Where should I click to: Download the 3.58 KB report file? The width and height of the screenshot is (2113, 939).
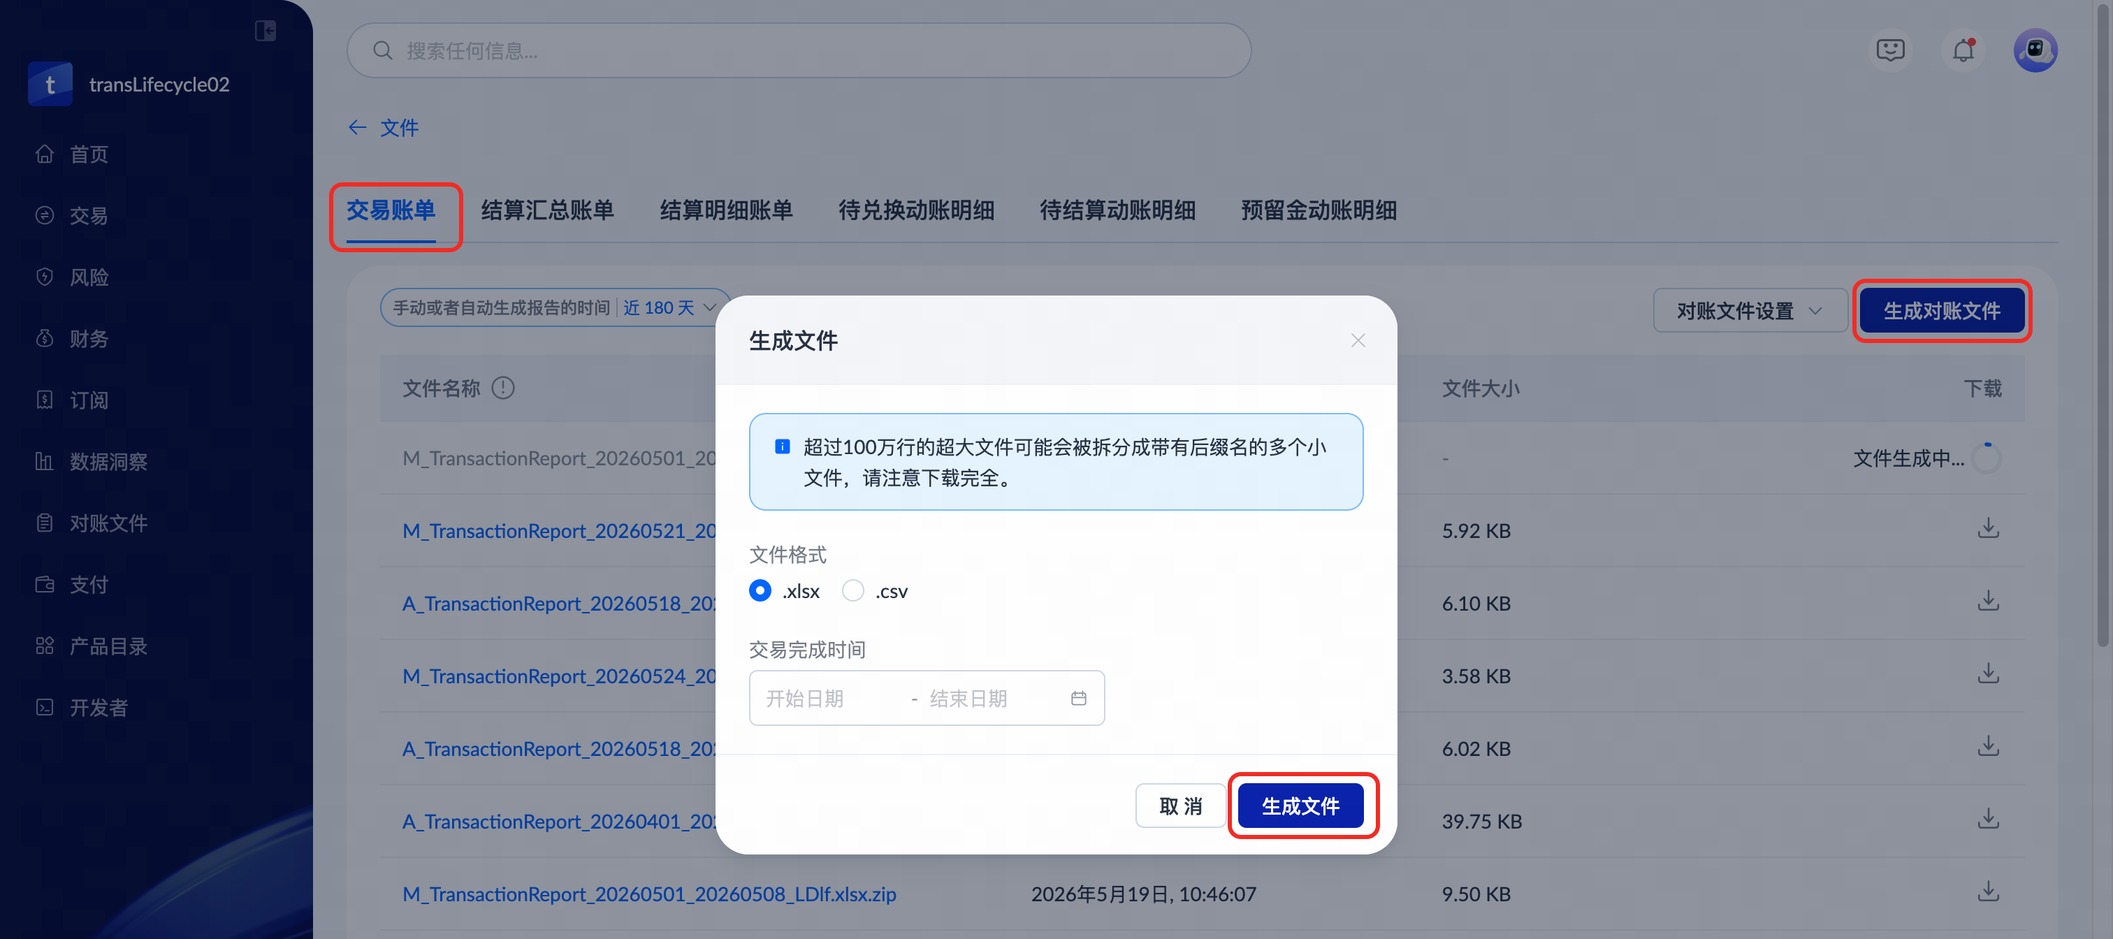coord(1987,674)
